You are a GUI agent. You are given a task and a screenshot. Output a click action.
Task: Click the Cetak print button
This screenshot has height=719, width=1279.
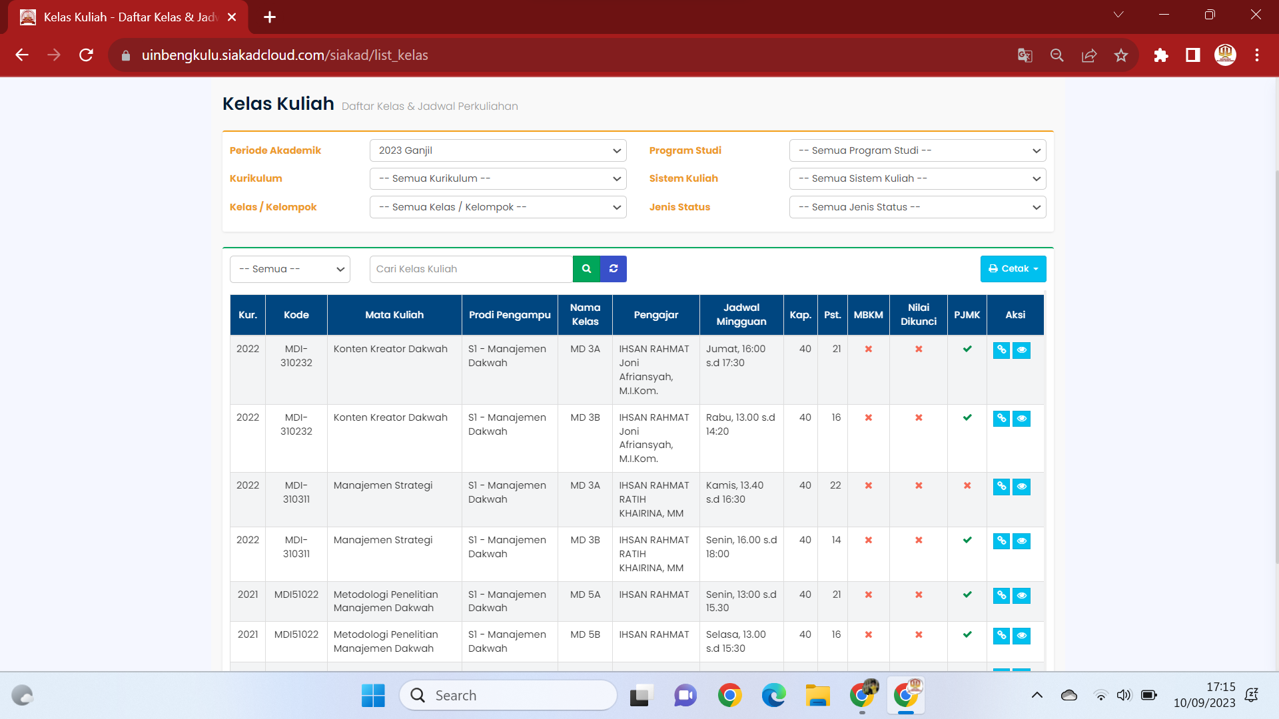(1013, 269)
